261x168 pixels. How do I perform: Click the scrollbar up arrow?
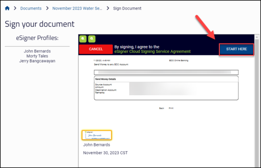coord(257,37)
